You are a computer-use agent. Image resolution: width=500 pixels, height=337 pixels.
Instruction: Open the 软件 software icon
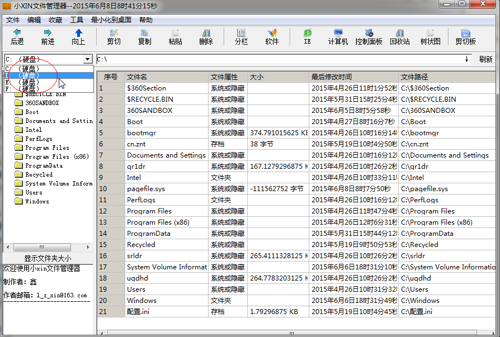(272, 32)
